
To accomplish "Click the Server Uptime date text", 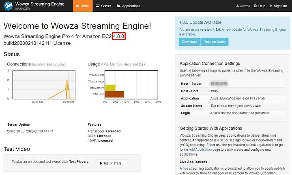I will (30, 131).
